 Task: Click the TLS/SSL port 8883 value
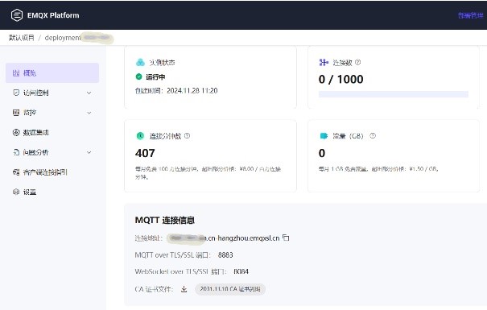[225, 255]
